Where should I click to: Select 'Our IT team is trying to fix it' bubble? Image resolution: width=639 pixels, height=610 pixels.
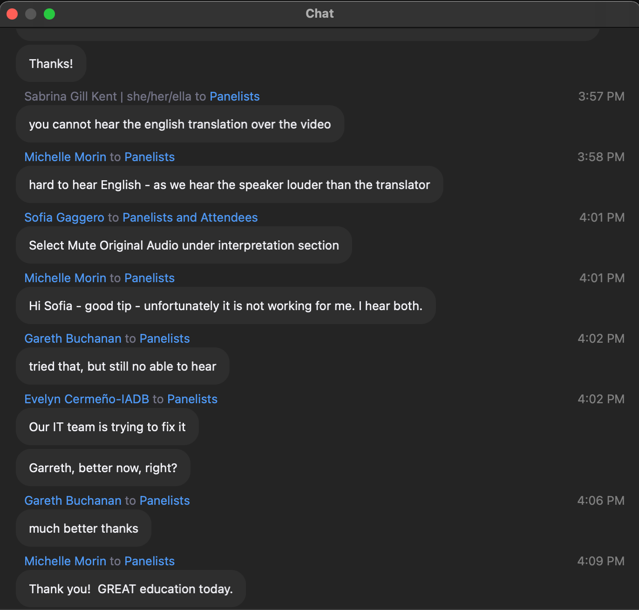pyautogui.click(x=107, y=427)
